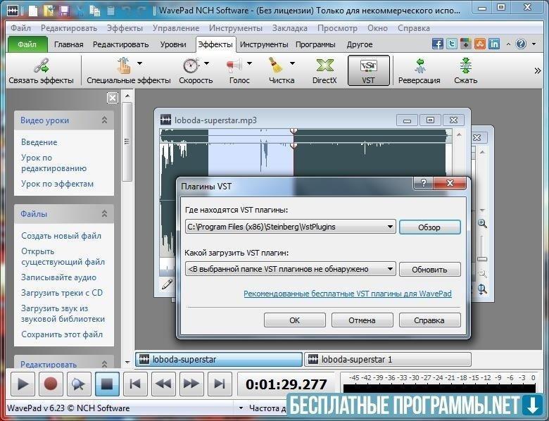549x421 pixels.
Task: Click Create new file link
Action: 61,236
